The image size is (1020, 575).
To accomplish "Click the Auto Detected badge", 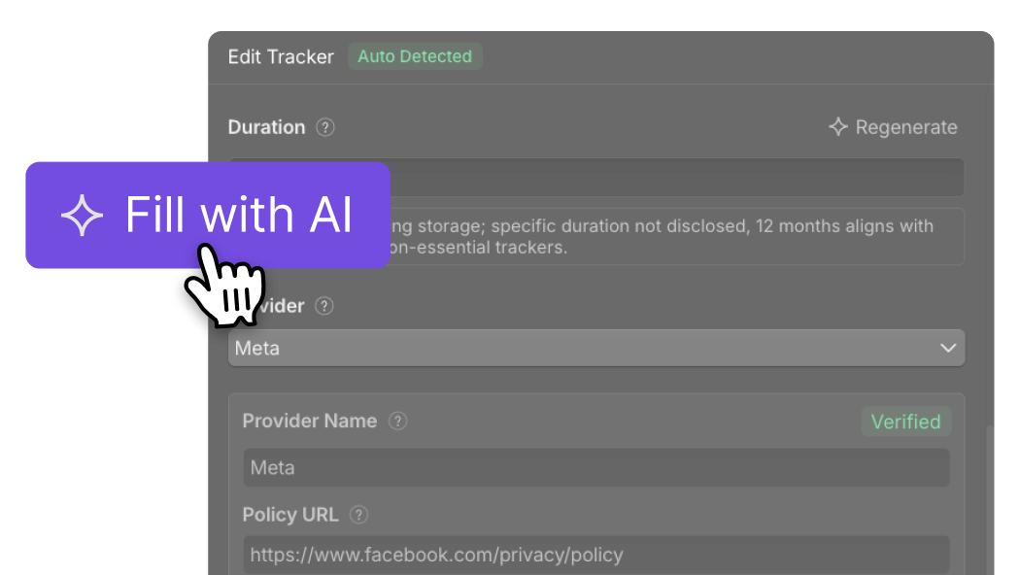I will click(415, 56).
